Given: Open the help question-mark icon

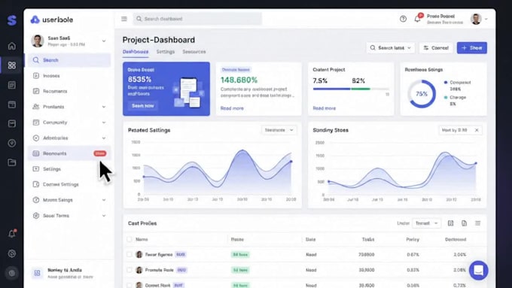Looking at the screenshot, I should tap(403, 19).
